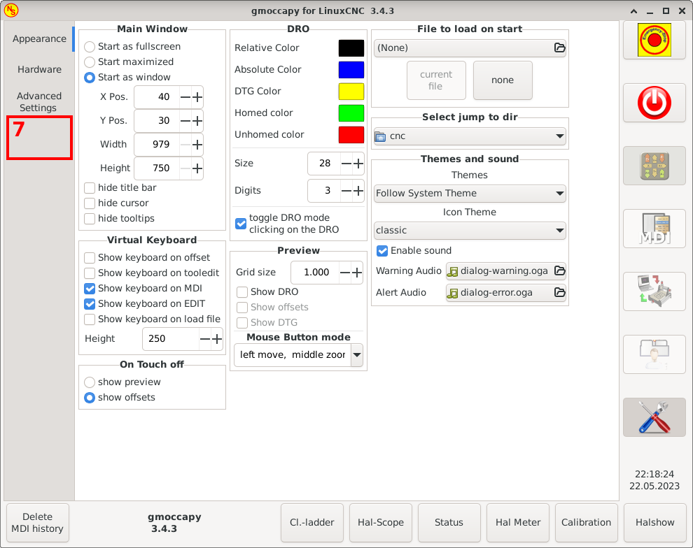Increase window Width with plus
This screenshot has width=693, height=548.
click(x=197, y=145)
